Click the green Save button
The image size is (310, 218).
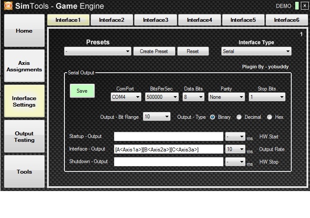click(x=82, y=91)
